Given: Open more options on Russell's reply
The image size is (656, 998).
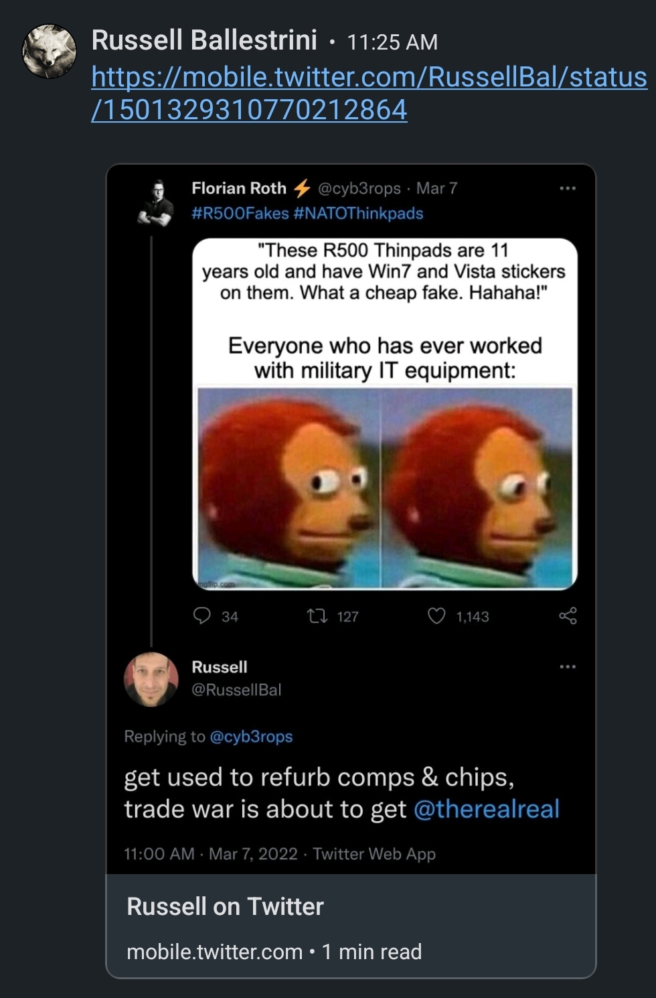Looking at the screenshot, I should coord(568,666).
